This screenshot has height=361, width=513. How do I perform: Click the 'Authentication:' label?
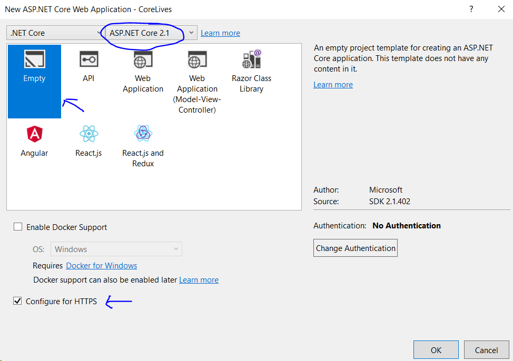(x=340, y=226)
